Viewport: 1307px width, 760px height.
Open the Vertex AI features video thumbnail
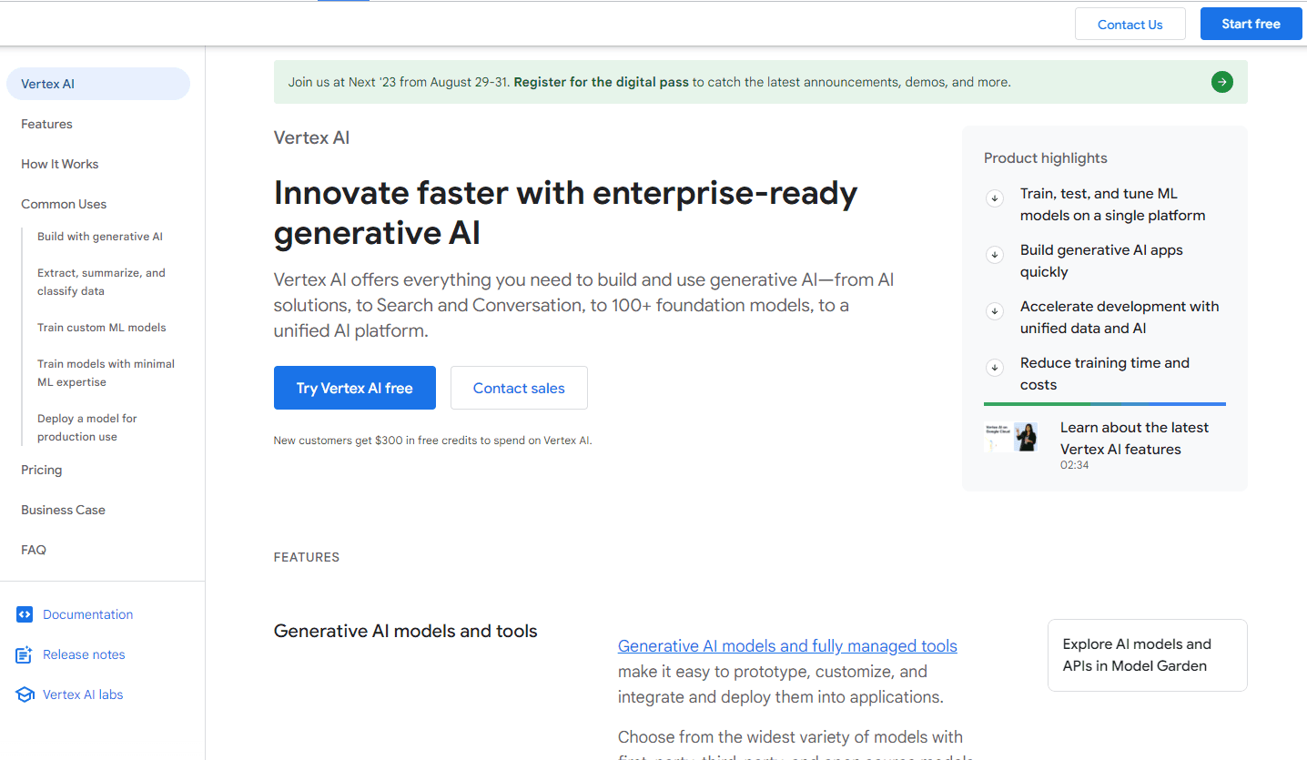point(1010,437)
